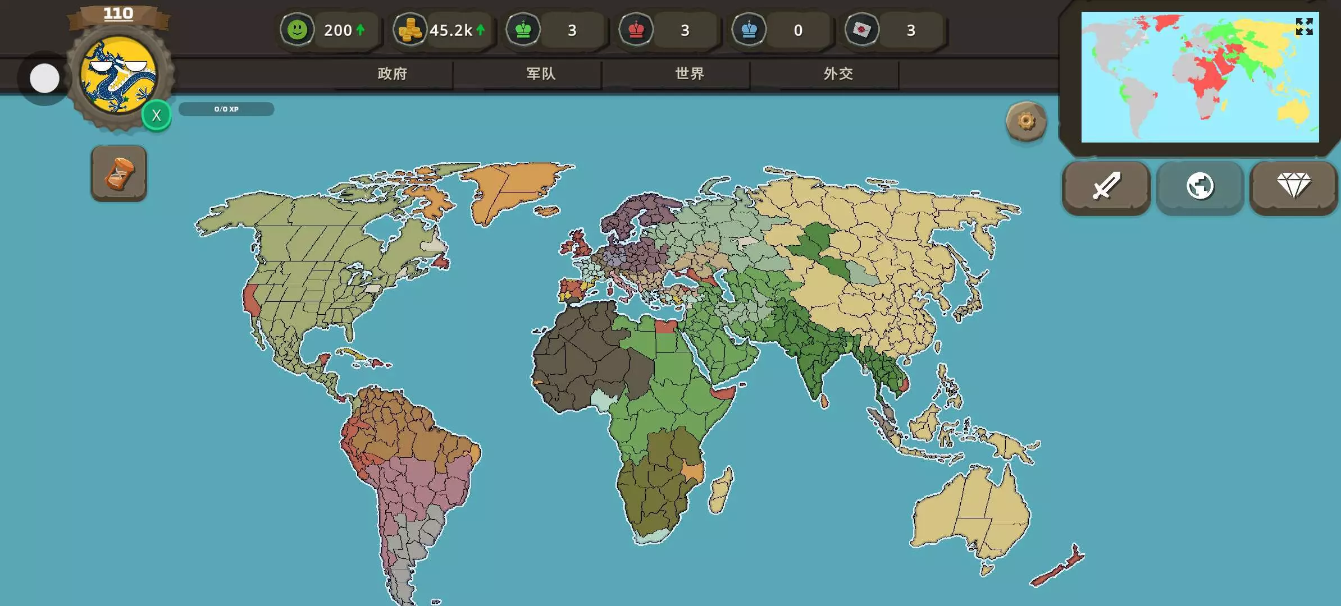Click the dragon flag country emblem

tap(117, 75)
